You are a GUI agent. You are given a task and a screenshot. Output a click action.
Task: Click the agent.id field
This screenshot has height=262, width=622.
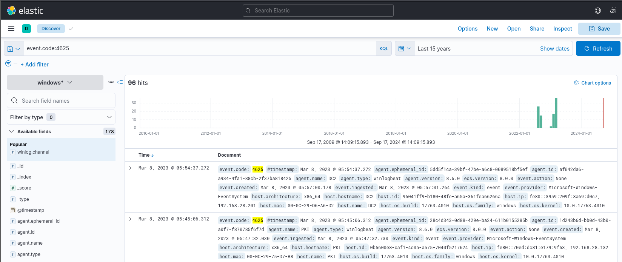(26, 232)
